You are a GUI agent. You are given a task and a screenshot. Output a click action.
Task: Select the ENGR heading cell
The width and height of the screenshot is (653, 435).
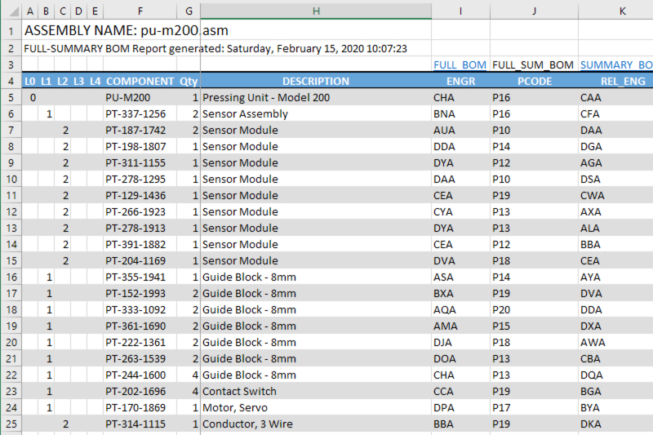[x=460, y=81]
